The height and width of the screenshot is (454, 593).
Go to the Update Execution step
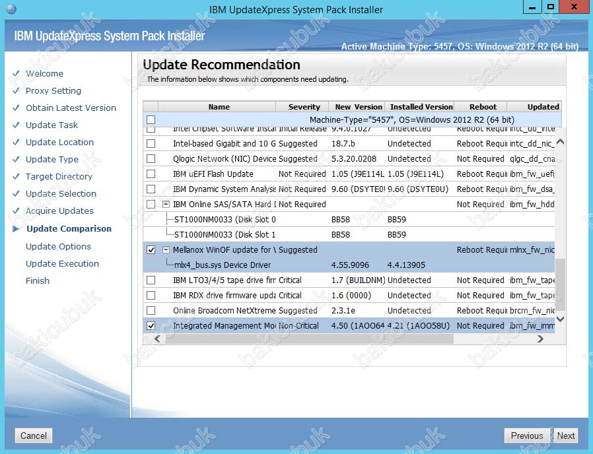[x=62, y=263]
